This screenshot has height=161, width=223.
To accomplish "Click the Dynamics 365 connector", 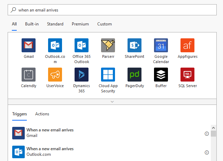I will coord(82,75).
